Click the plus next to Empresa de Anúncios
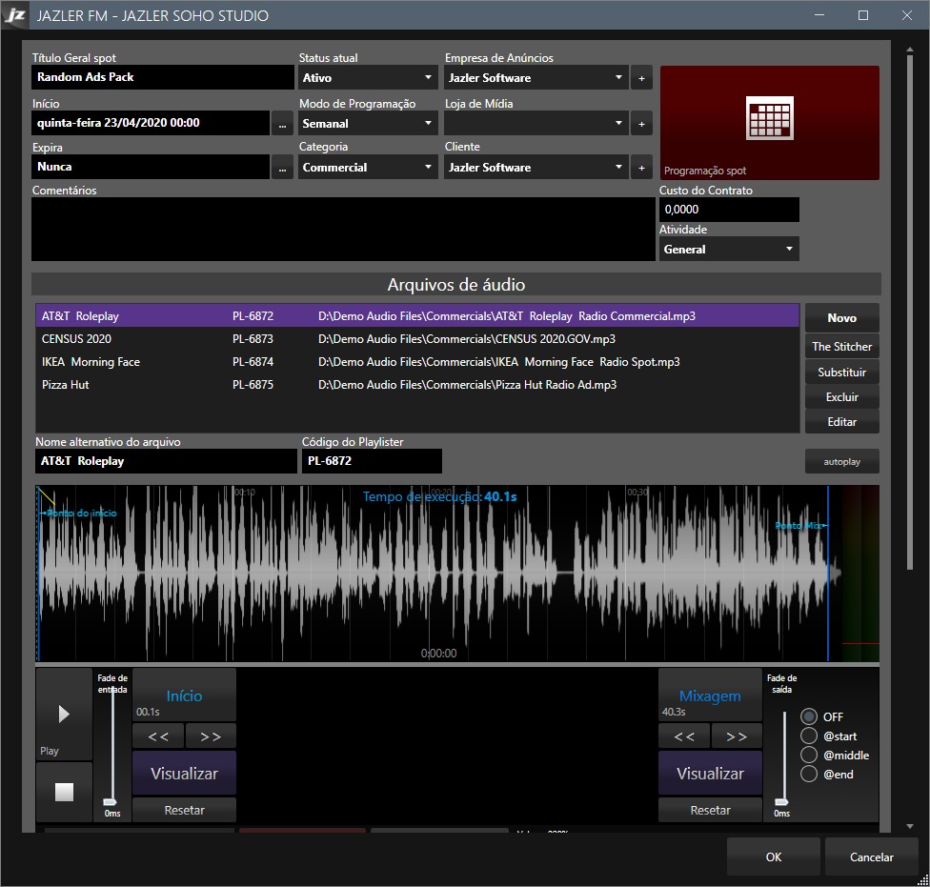The image size is (930, 887). tap(641, 78)
